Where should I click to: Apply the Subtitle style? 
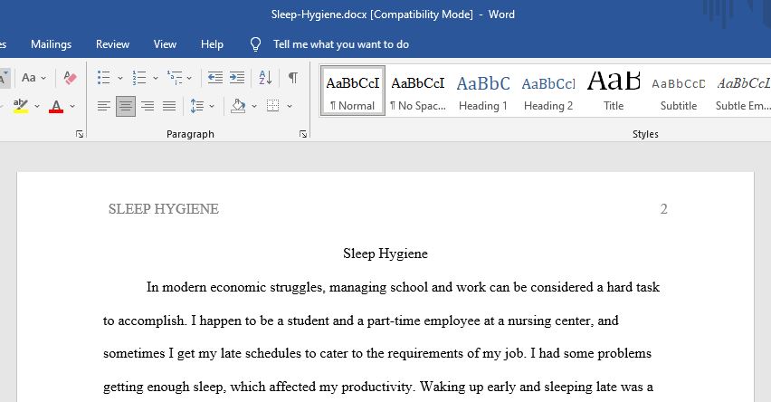(679, 91)
